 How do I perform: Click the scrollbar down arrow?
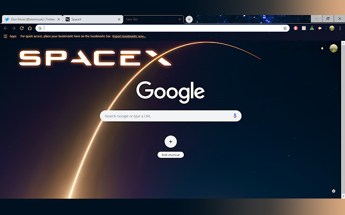(343, 196)
